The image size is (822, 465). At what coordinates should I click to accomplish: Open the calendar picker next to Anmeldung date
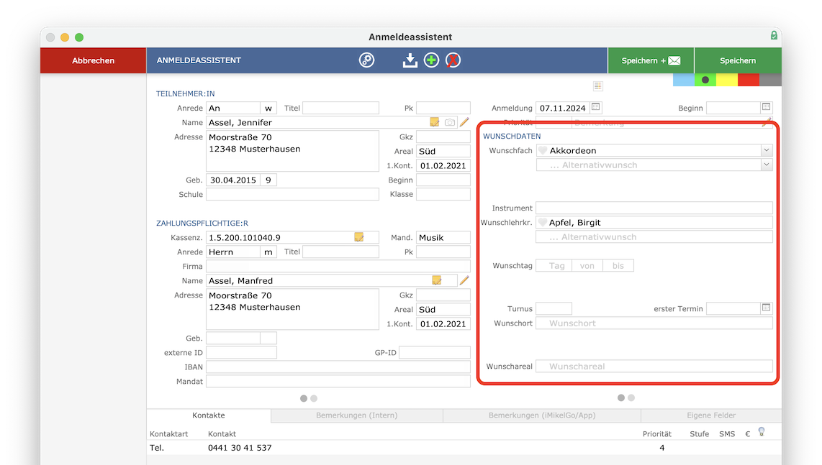coord(595,107)
